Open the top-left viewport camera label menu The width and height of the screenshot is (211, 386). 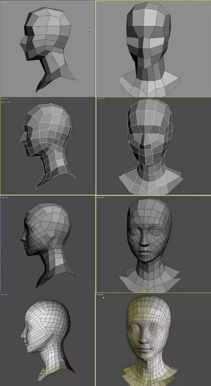click(4, 2)
